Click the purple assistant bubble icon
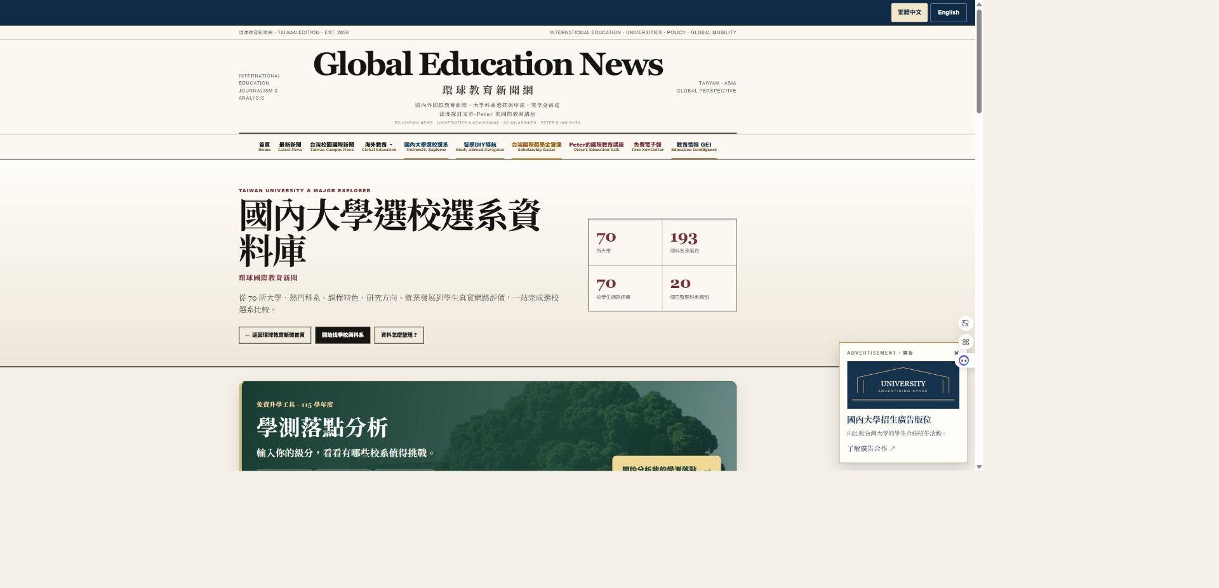 point(964,360)
